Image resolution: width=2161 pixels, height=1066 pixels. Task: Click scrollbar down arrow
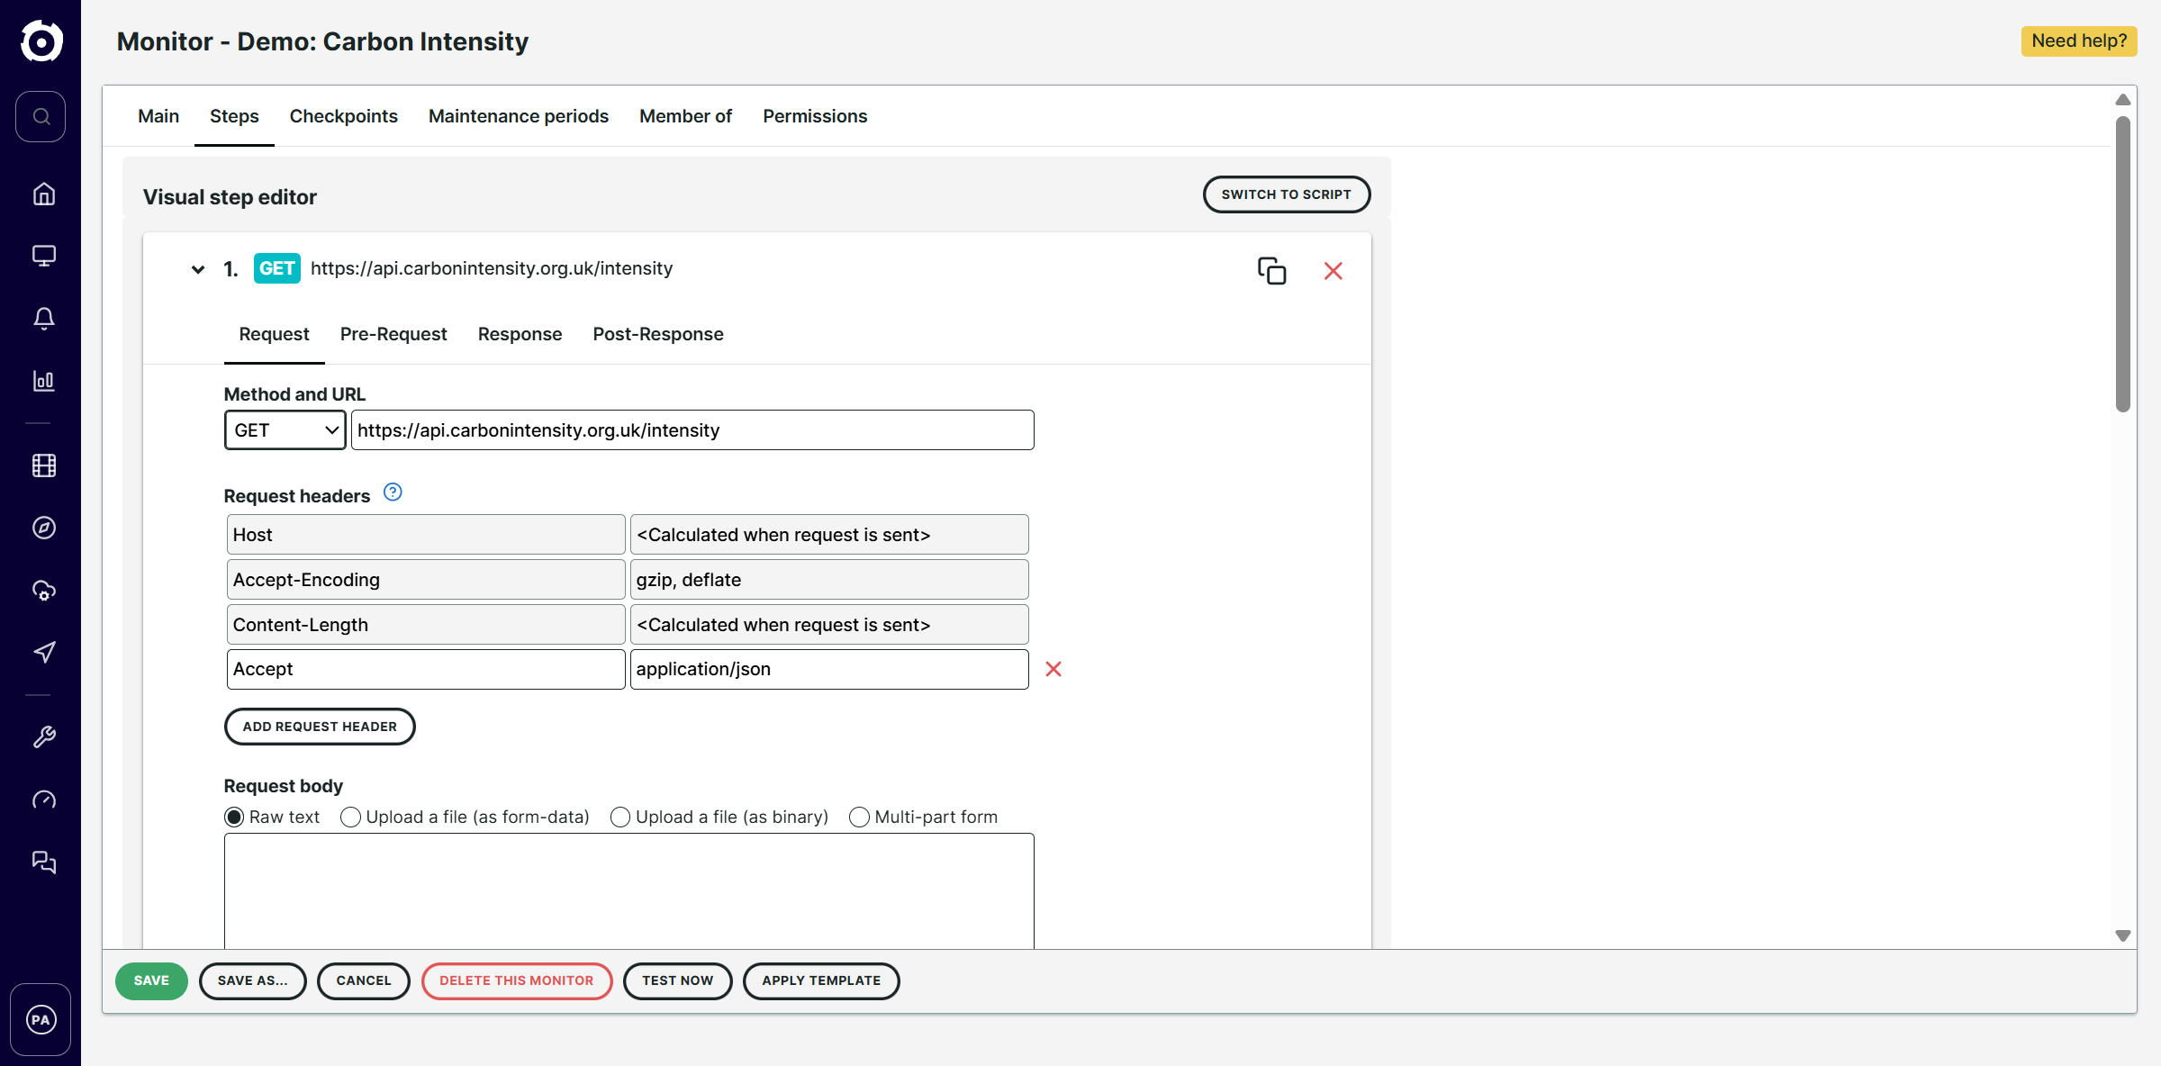click(2122, 936)
